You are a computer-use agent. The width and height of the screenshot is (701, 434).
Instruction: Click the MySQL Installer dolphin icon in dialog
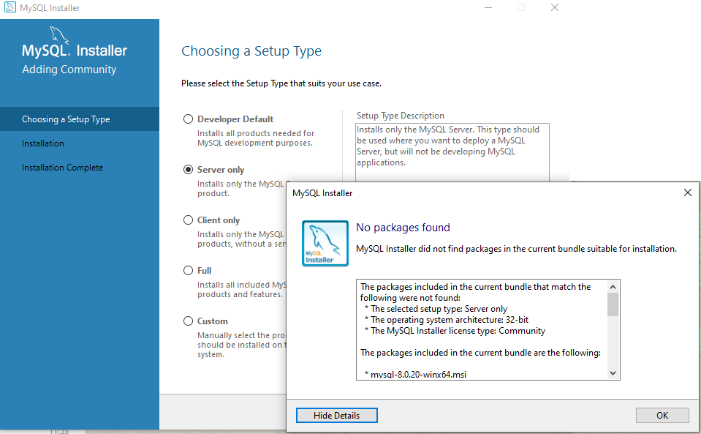click(325, 244)
